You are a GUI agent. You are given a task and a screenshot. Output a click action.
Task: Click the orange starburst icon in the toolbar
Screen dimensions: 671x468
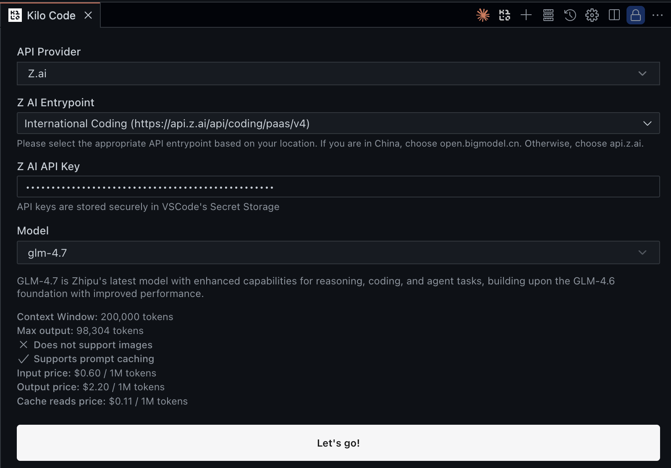pyautogui.click(x=483, y=16)
